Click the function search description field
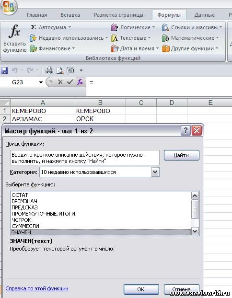Screen dimensions: 232x298 (x=85, y=158)
